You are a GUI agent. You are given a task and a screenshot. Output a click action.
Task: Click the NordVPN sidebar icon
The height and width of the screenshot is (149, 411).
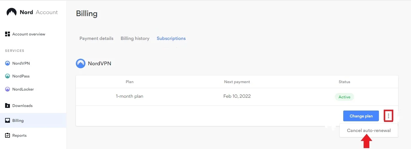click(x=8, y=63)
